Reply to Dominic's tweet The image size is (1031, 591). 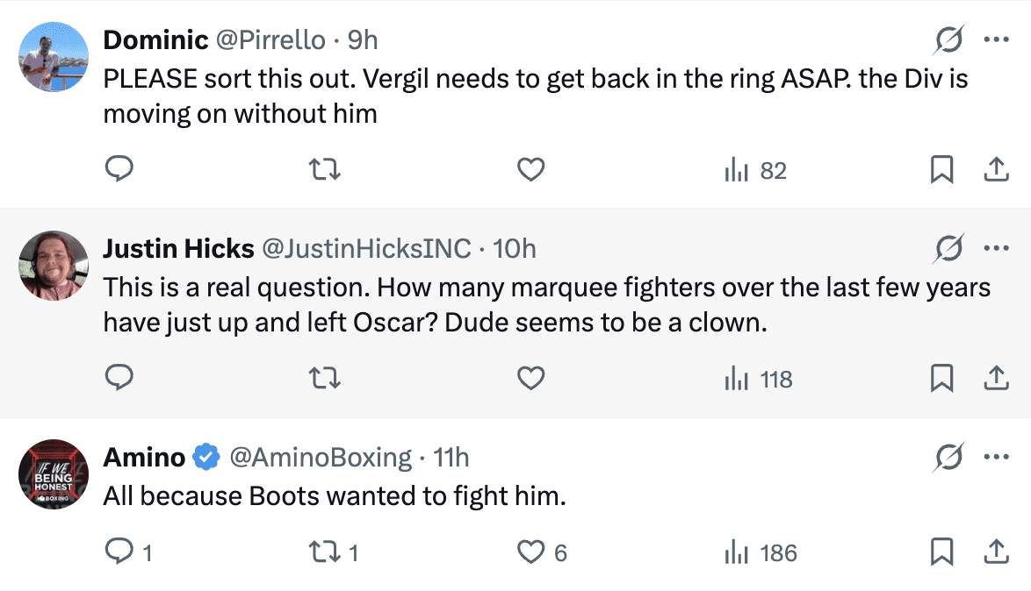(x=119, y=169)
